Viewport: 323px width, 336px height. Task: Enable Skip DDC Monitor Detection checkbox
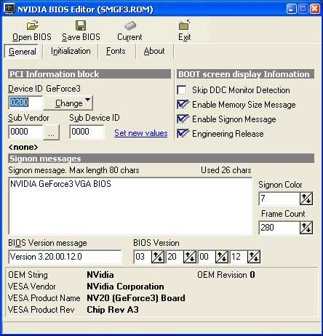click(x=182, y=90)
